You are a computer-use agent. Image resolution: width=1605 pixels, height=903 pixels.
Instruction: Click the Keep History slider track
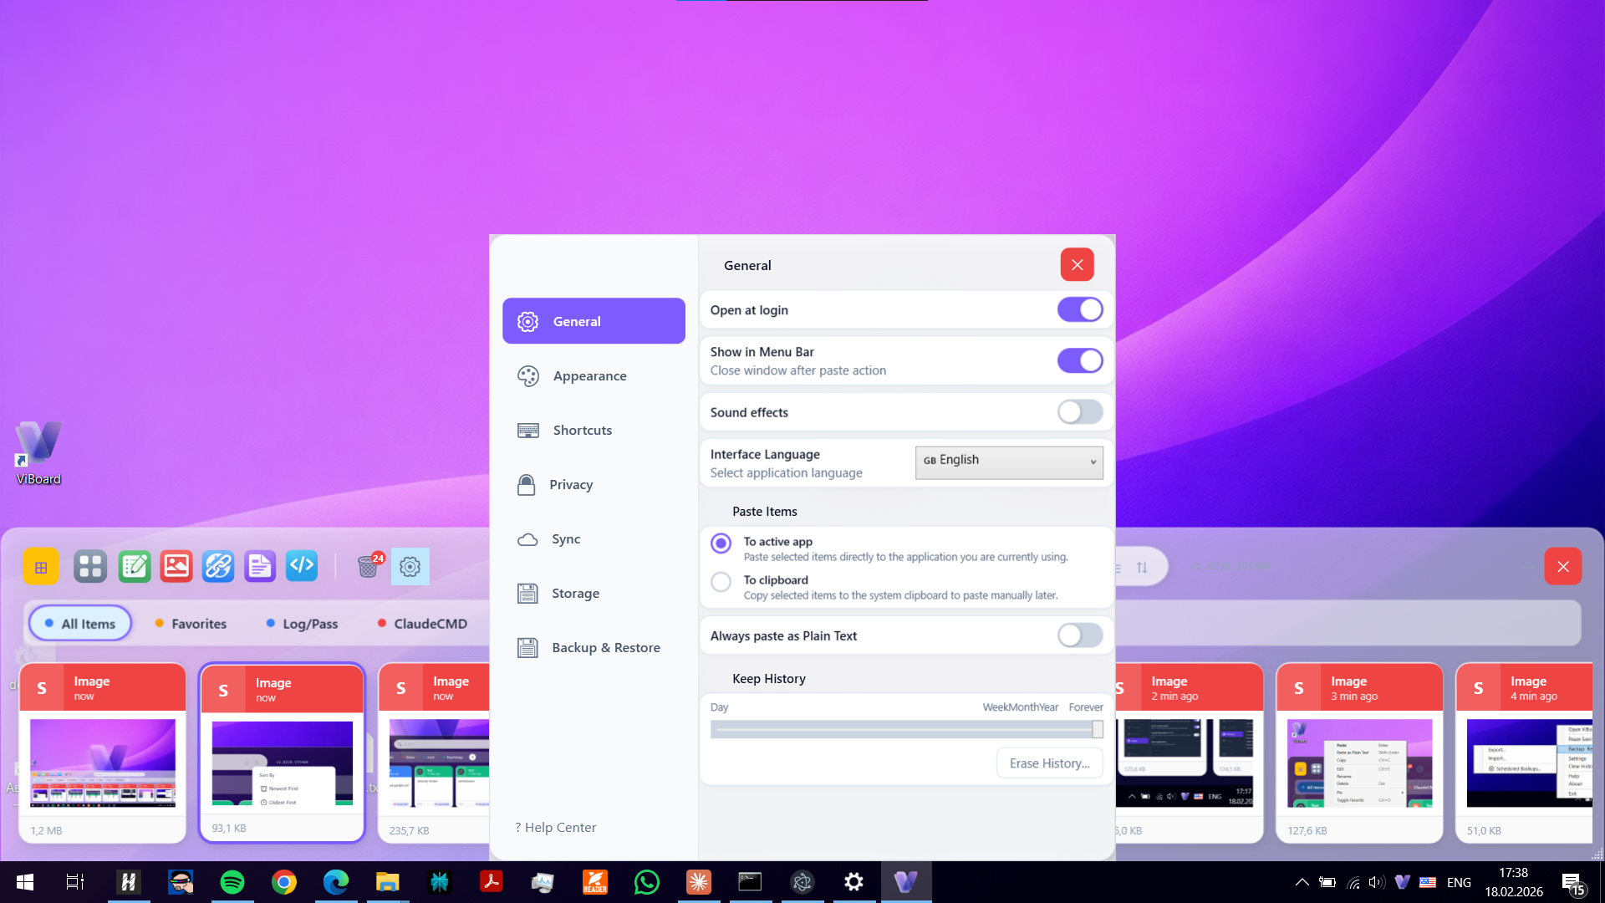point(903,730)
